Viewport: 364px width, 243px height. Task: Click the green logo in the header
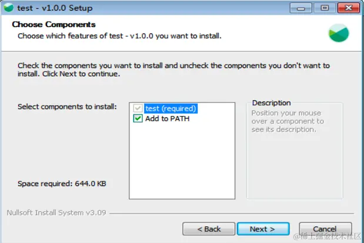pyautogui.click(x=339, y=33)
